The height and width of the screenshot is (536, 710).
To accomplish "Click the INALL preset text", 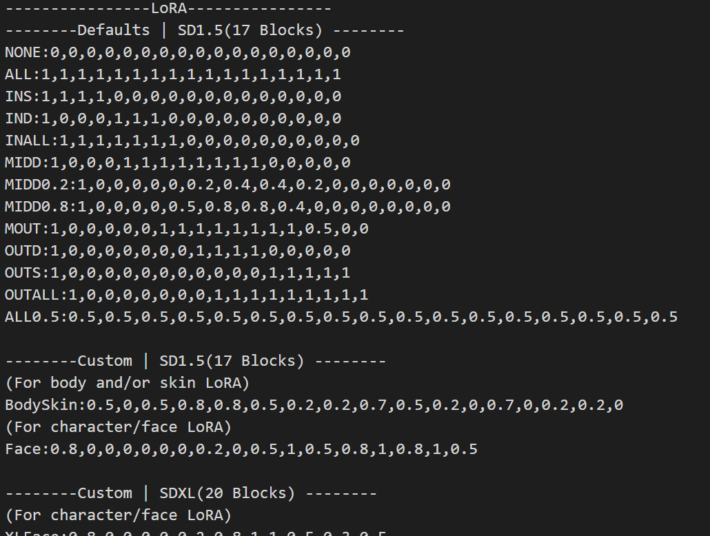I will click(182, 141).
